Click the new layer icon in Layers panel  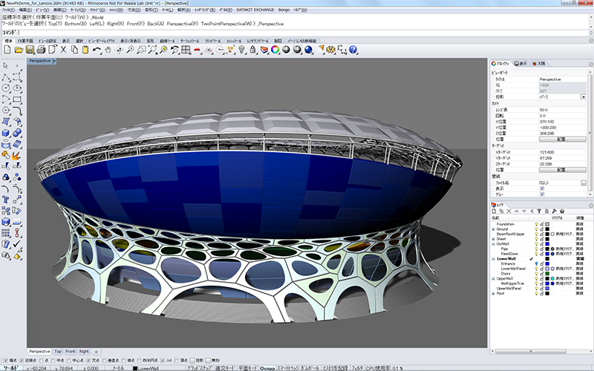495,212
